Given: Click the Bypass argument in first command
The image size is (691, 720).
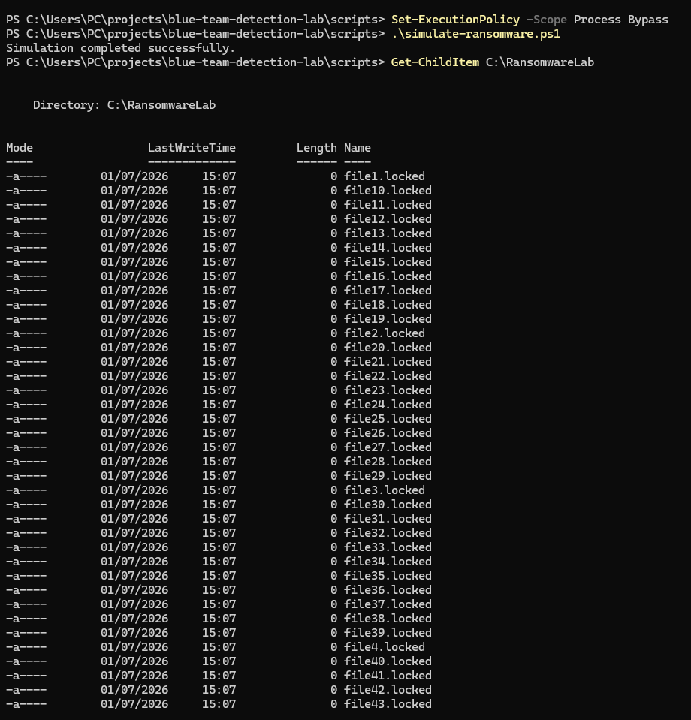Looking at the screenshot, I should click(x=648, y=20).
